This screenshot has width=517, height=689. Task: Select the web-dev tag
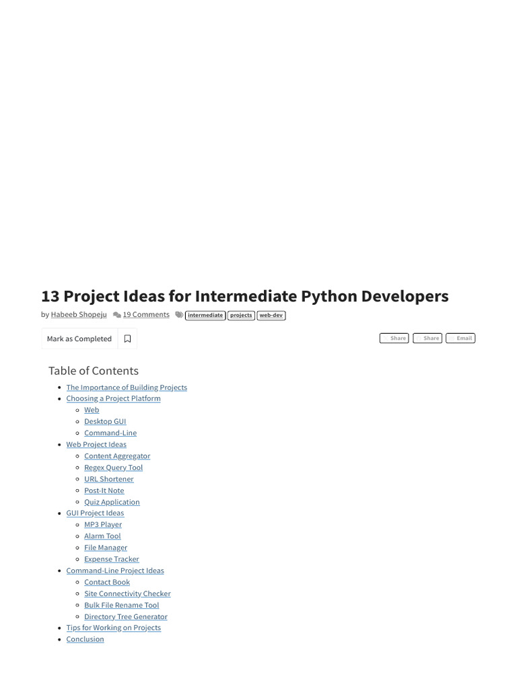coord(271,316)
